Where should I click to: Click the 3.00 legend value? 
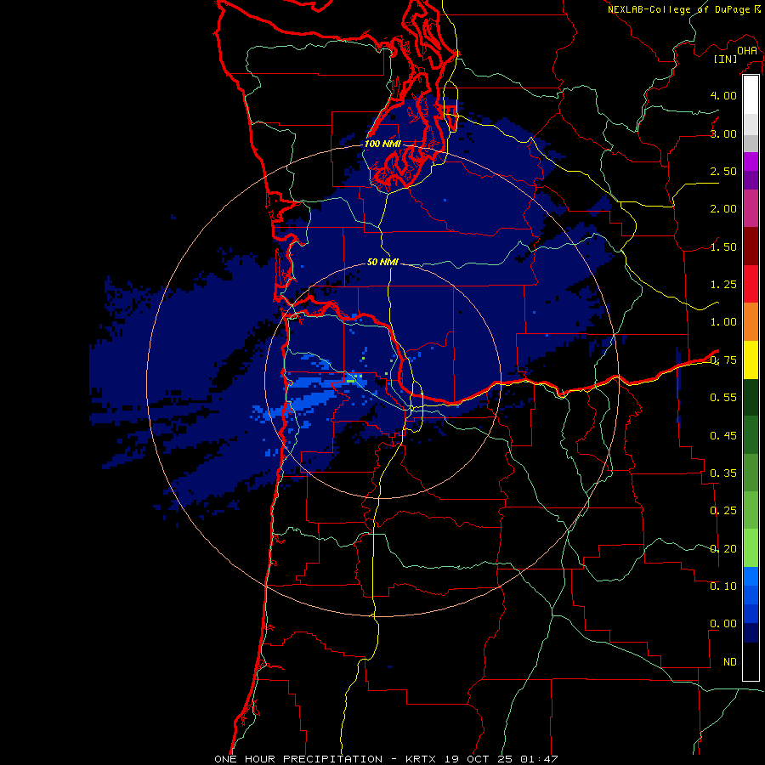pyautogui.click(x=723, y=133)
